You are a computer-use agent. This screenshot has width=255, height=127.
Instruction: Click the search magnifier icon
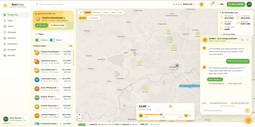click(x=37, y=4)
